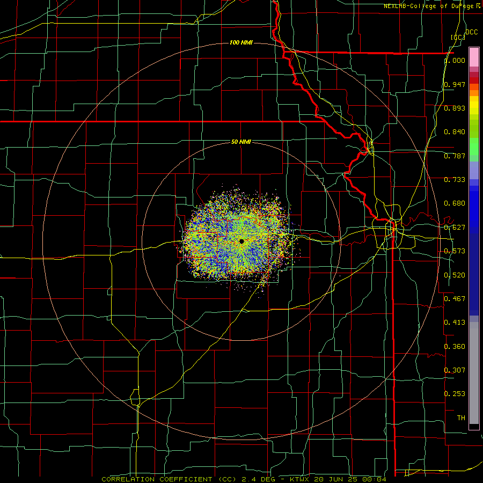Screen dimensions: 483x483
Task: Pick the lavender color bar segment
Action: coord(474,170)
